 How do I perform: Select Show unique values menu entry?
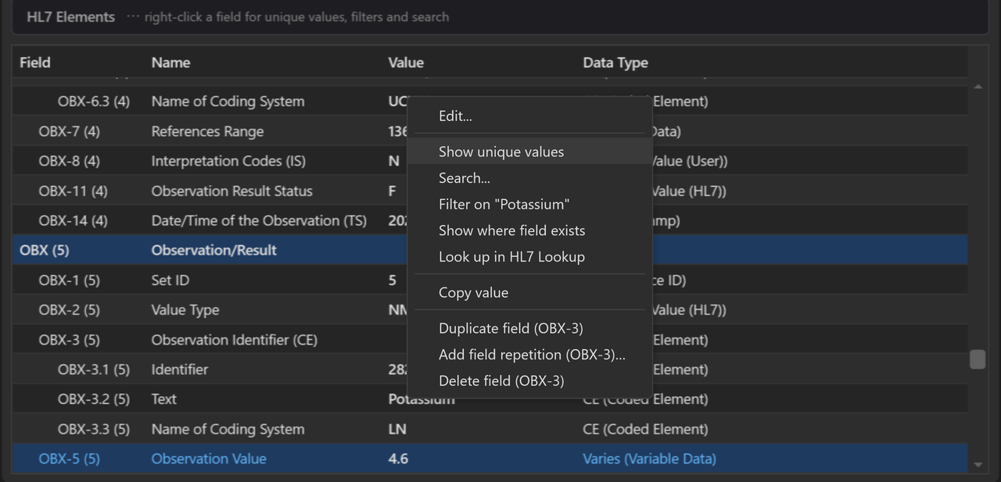click(x=529, y=152)
